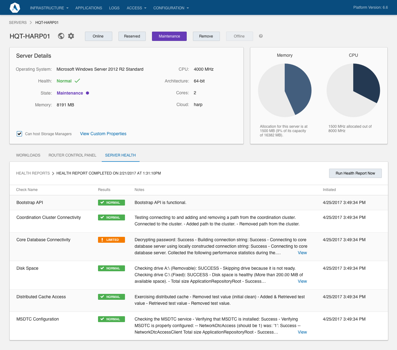
Task: Click the Memory allocation pie chart
Action: [x=285, y=90]
